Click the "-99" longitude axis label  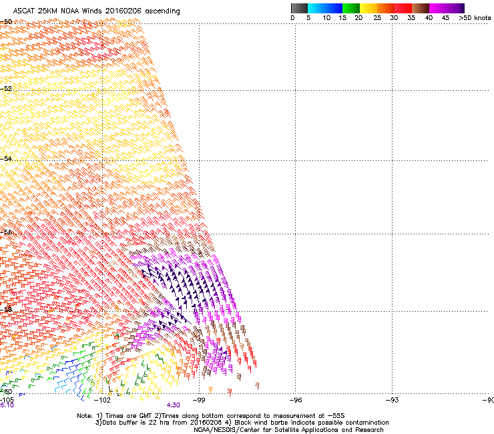[x=199, y=400]
